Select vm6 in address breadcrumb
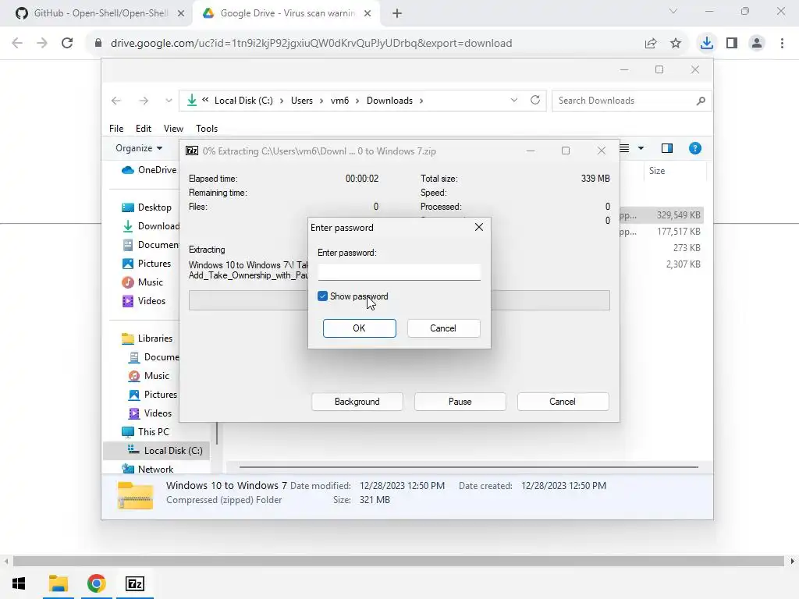The image size is (799, 599). click(x=339, y=101)
